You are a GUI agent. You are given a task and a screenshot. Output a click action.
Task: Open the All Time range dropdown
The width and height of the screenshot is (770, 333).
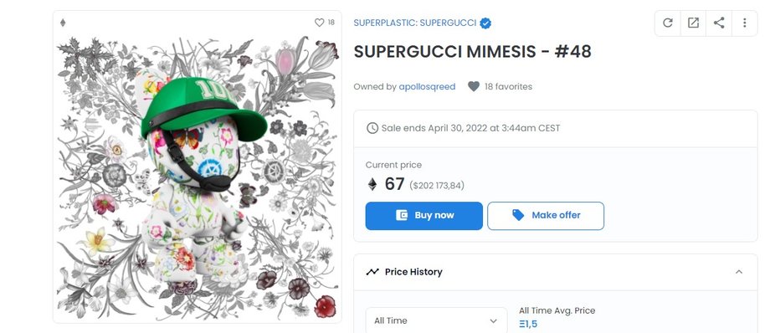pos(436,320)
